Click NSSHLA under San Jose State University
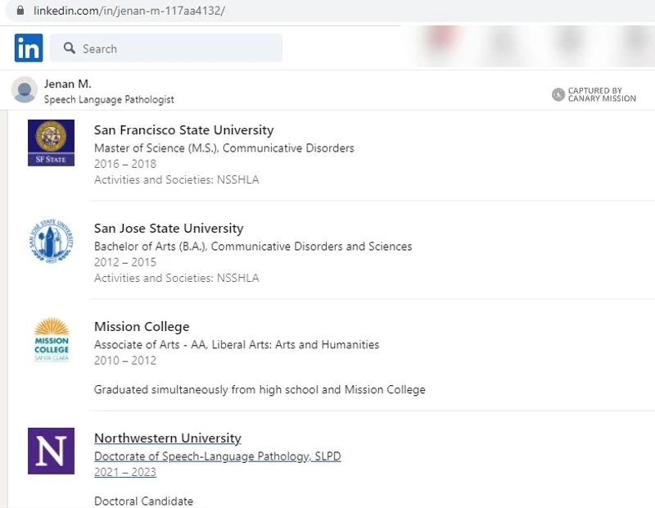Image resolution: width=655 pixels, height=508 pixels. 237,278
